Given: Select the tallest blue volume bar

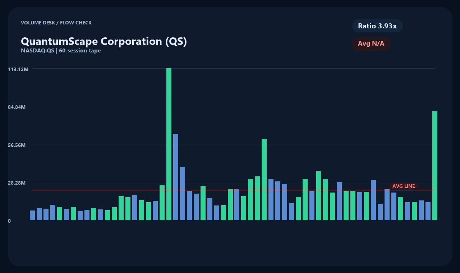Looking at the screenshot, I should point(176,177).
